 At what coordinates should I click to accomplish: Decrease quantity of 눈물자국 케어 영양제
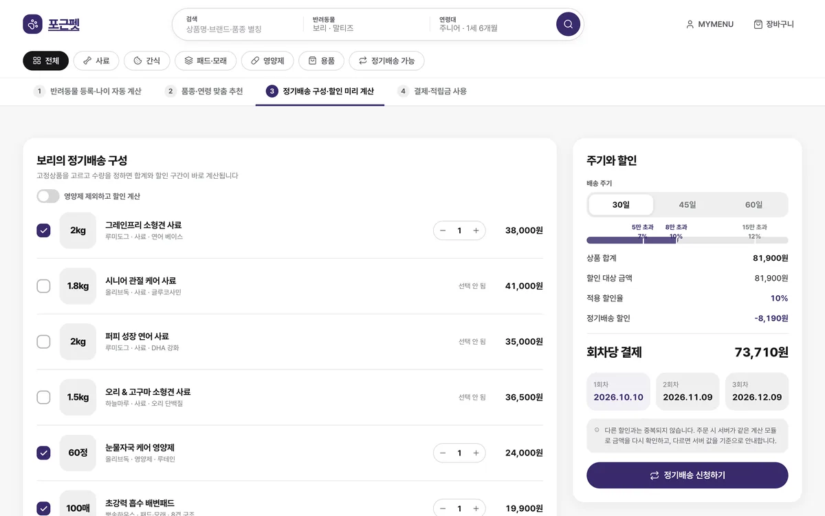click(x=443, y=453)
